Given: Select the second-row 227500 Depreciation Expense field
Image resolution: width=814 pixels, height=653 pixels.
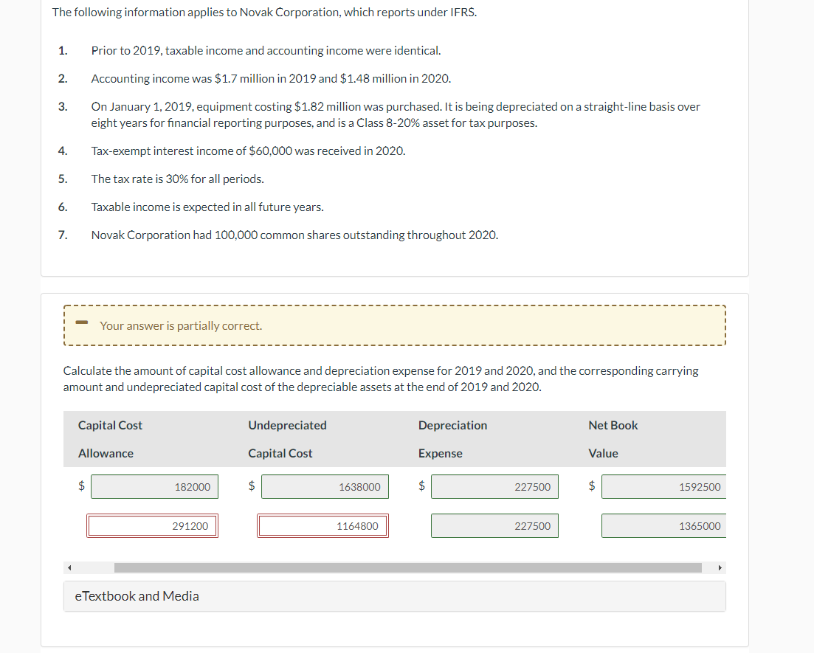Looking at the screenshot, I should tap(494, 525).
